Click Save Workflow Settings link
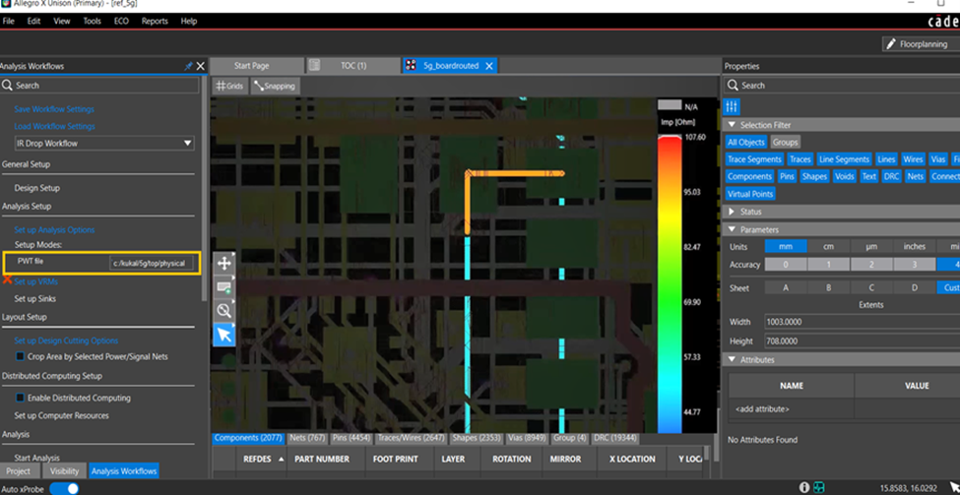The width and height of the screenshot is (960, 495). coord(54,109)
